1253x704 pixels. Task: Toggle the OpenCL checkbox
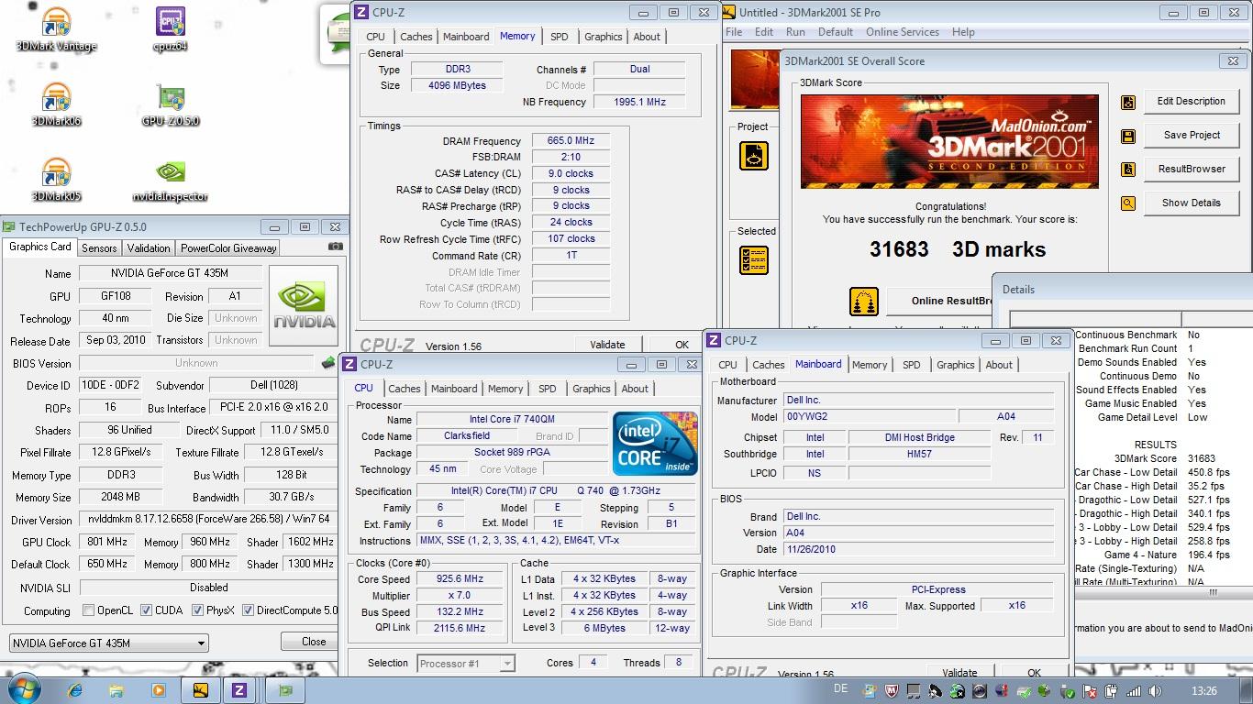point(88,610)
